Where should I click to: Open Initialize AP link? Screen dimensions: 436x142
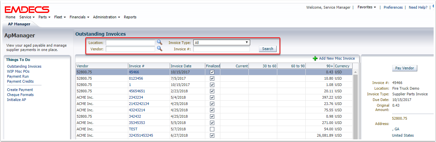coord(16,100)
